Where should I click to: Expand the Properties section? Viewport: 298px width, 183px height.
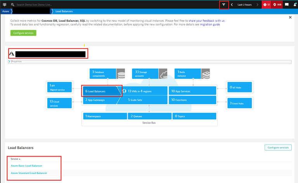(9, 61)
